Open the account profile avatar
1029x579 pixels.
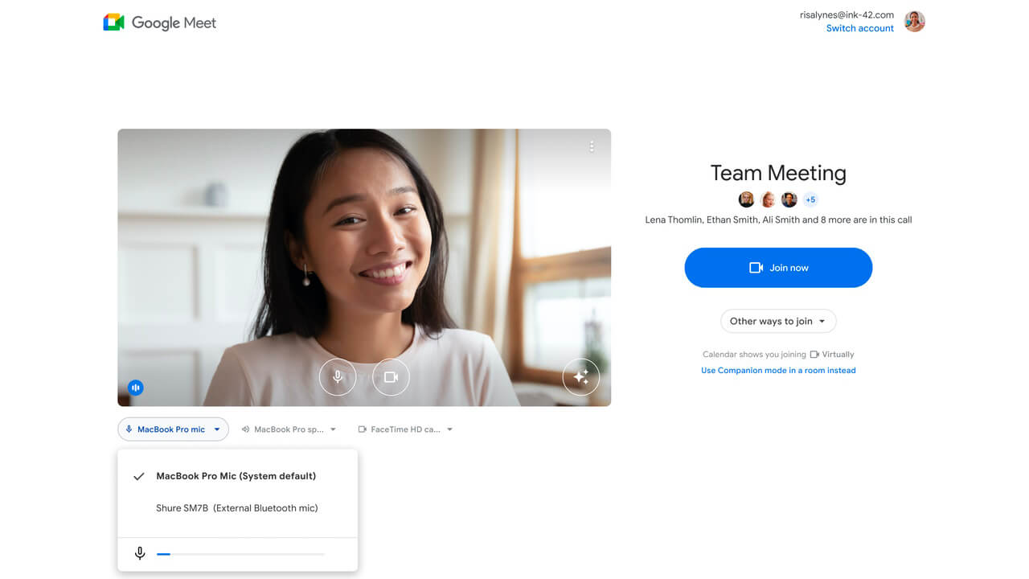[x=914, y=22]
